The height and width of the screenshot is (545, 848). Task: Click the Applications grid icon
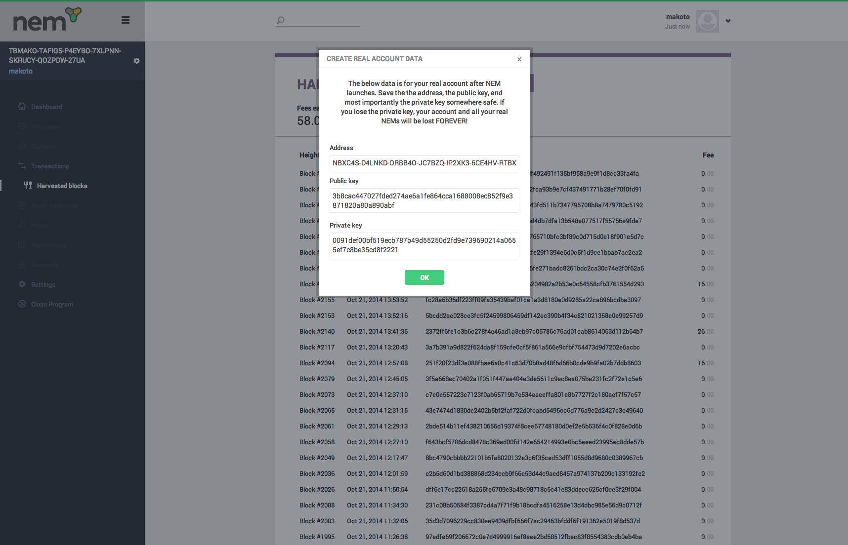tap(22, 244)
